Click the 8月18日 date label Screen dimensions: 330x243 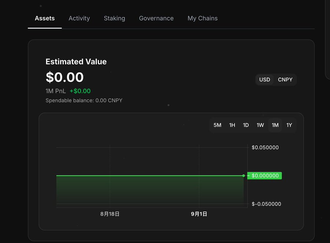[x=110, y=214]
